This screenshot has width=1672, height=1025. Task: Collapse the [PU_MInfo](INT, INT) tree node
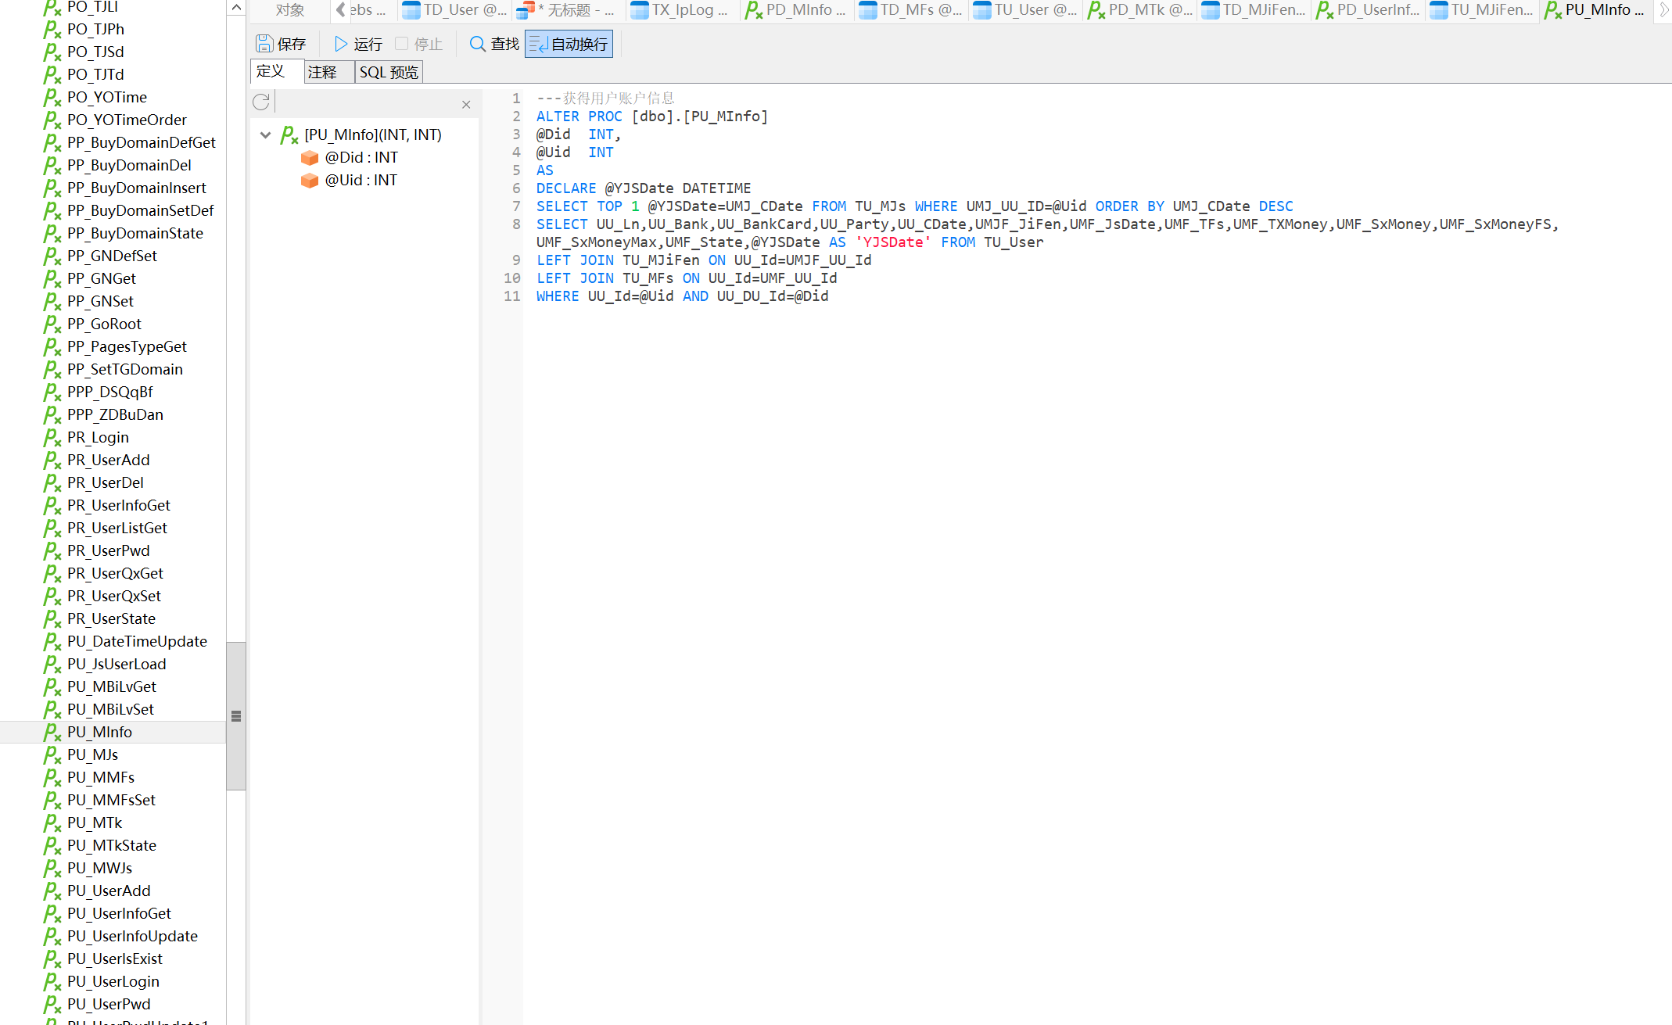click(x=265, y=134)
